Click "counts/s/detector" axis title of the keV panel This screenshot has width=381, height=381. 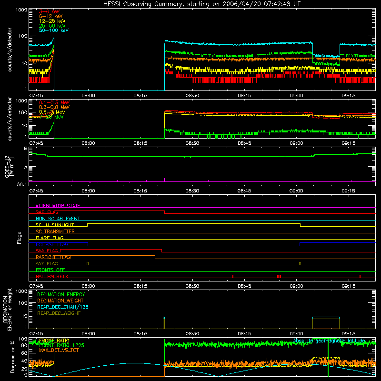click(x=10, y=50)
